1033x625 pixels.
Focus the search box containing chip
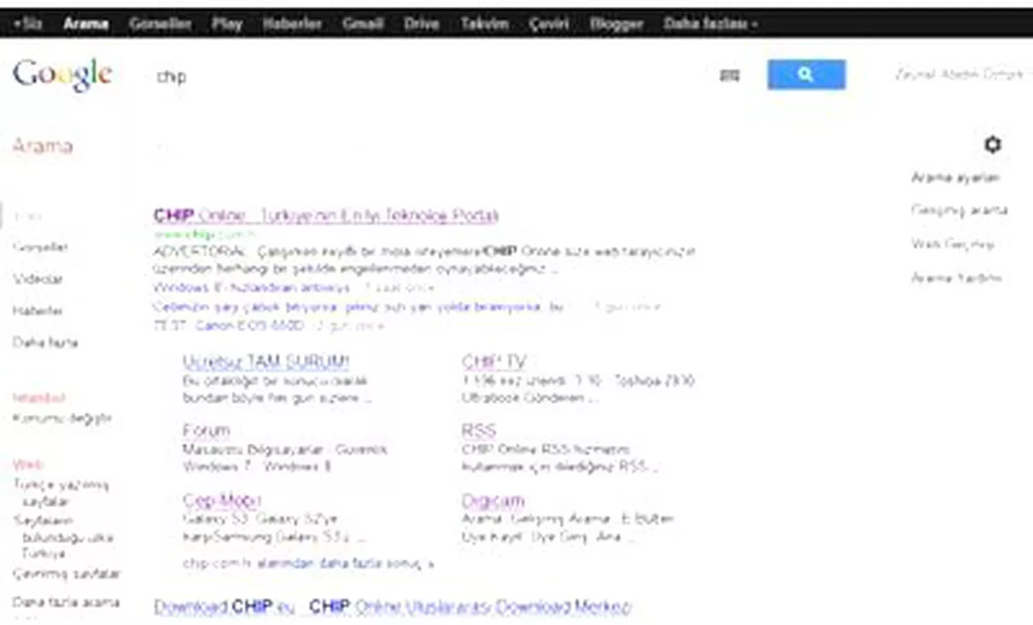point(427,76)
